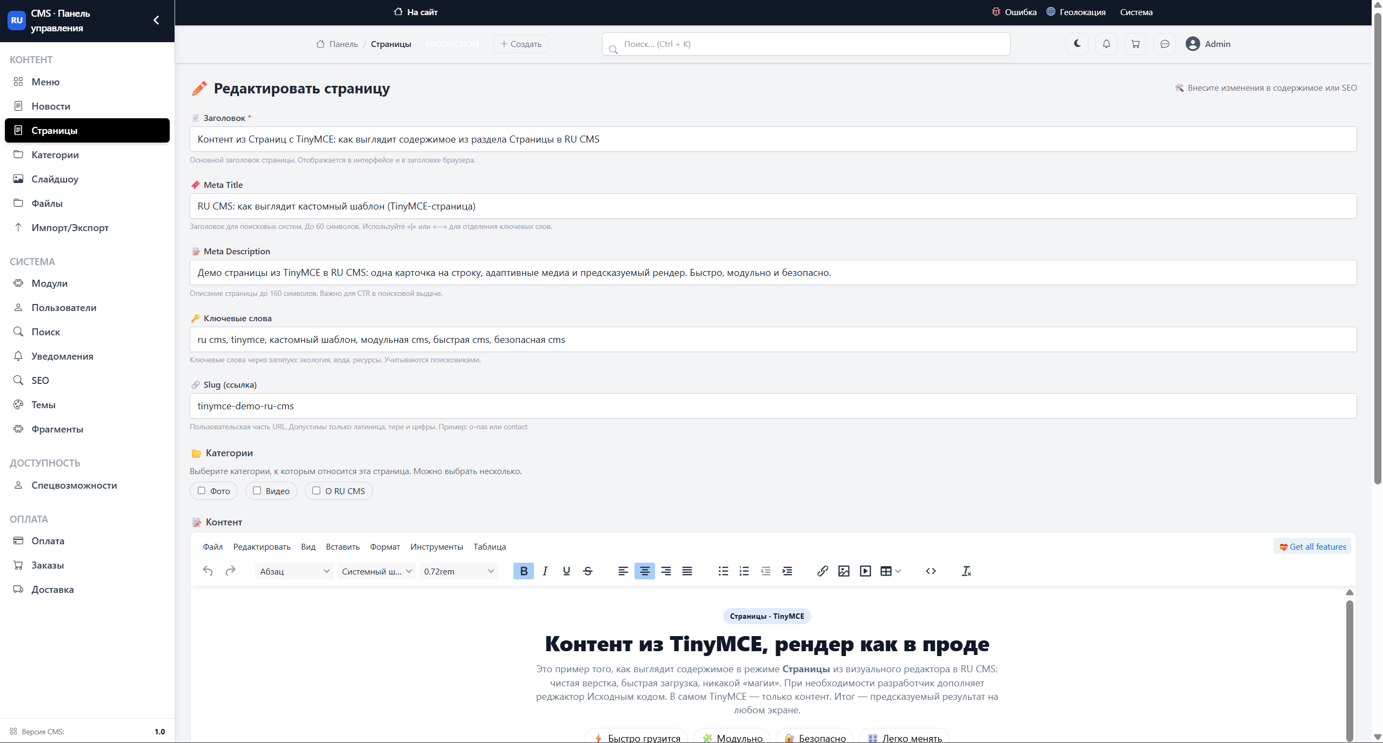Open the Абзац block format dropdown

point(295,571)
